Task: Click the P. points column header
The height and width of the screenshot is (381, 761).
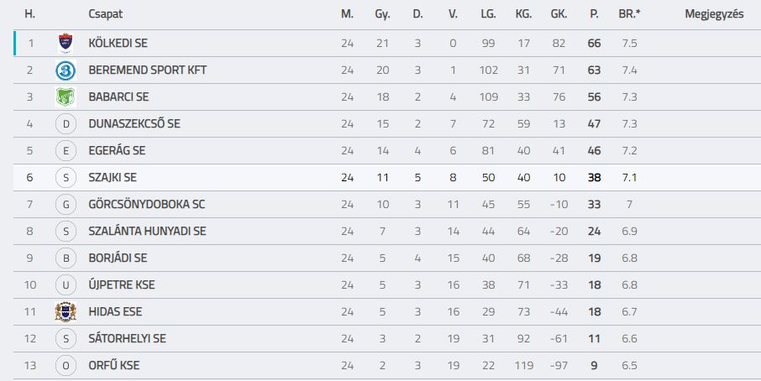Action: (594, 14)
